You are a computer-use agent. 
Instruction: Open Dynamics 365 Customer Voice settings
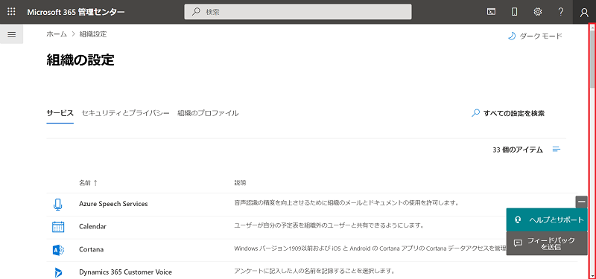[x=125, y=272]
